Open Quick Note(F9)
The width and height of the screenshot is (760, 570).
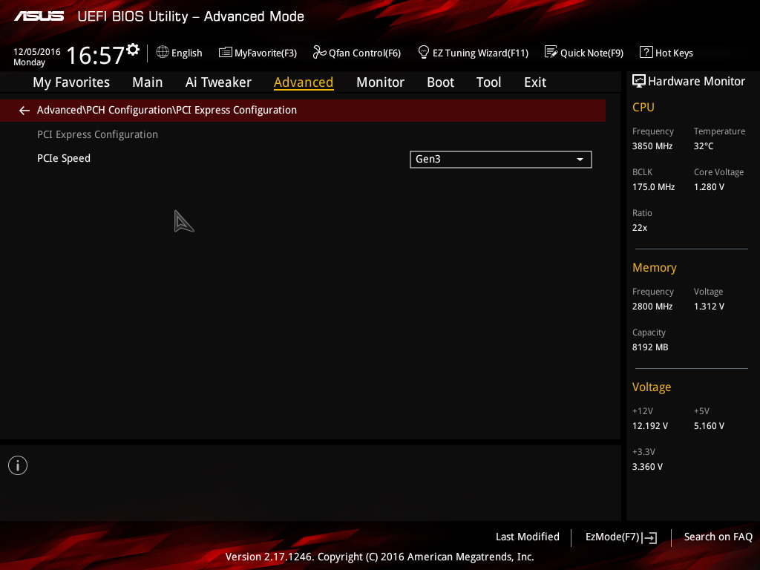tap(584, 53)
